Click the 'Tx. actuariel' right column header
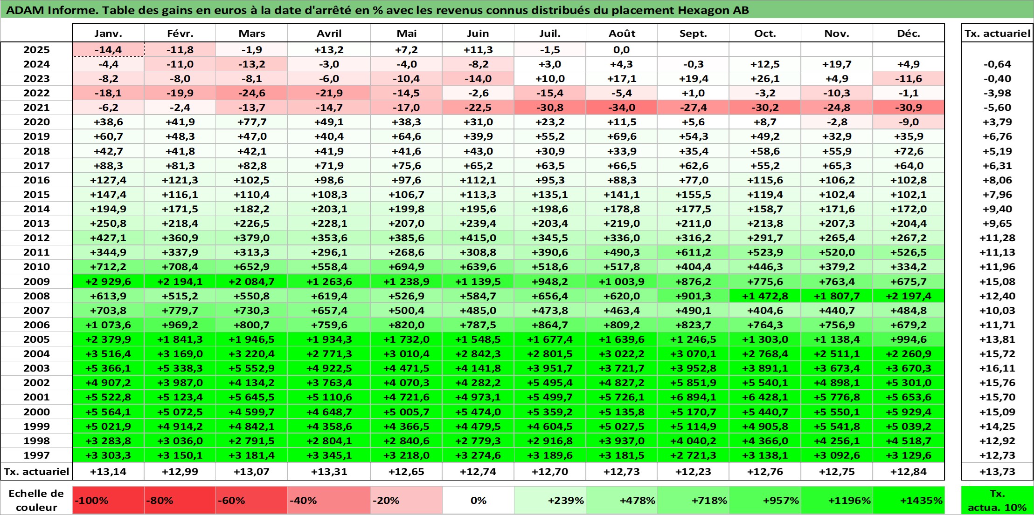This screenshot has height=515, width=1034. click(997, 34)
